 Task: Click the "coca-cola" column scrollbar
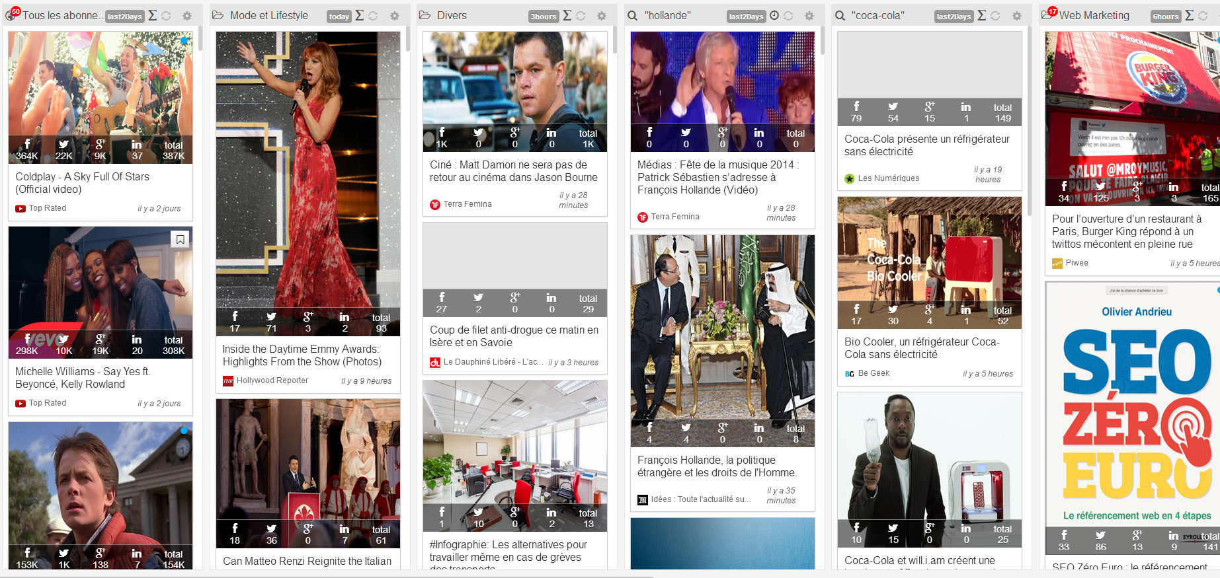pyautogui.click(x=1030, y=120)
